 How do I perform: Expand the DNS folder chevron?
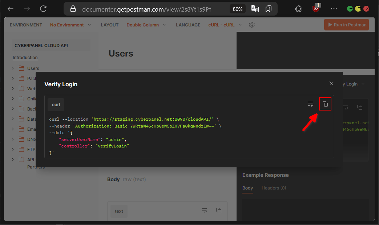13,139
